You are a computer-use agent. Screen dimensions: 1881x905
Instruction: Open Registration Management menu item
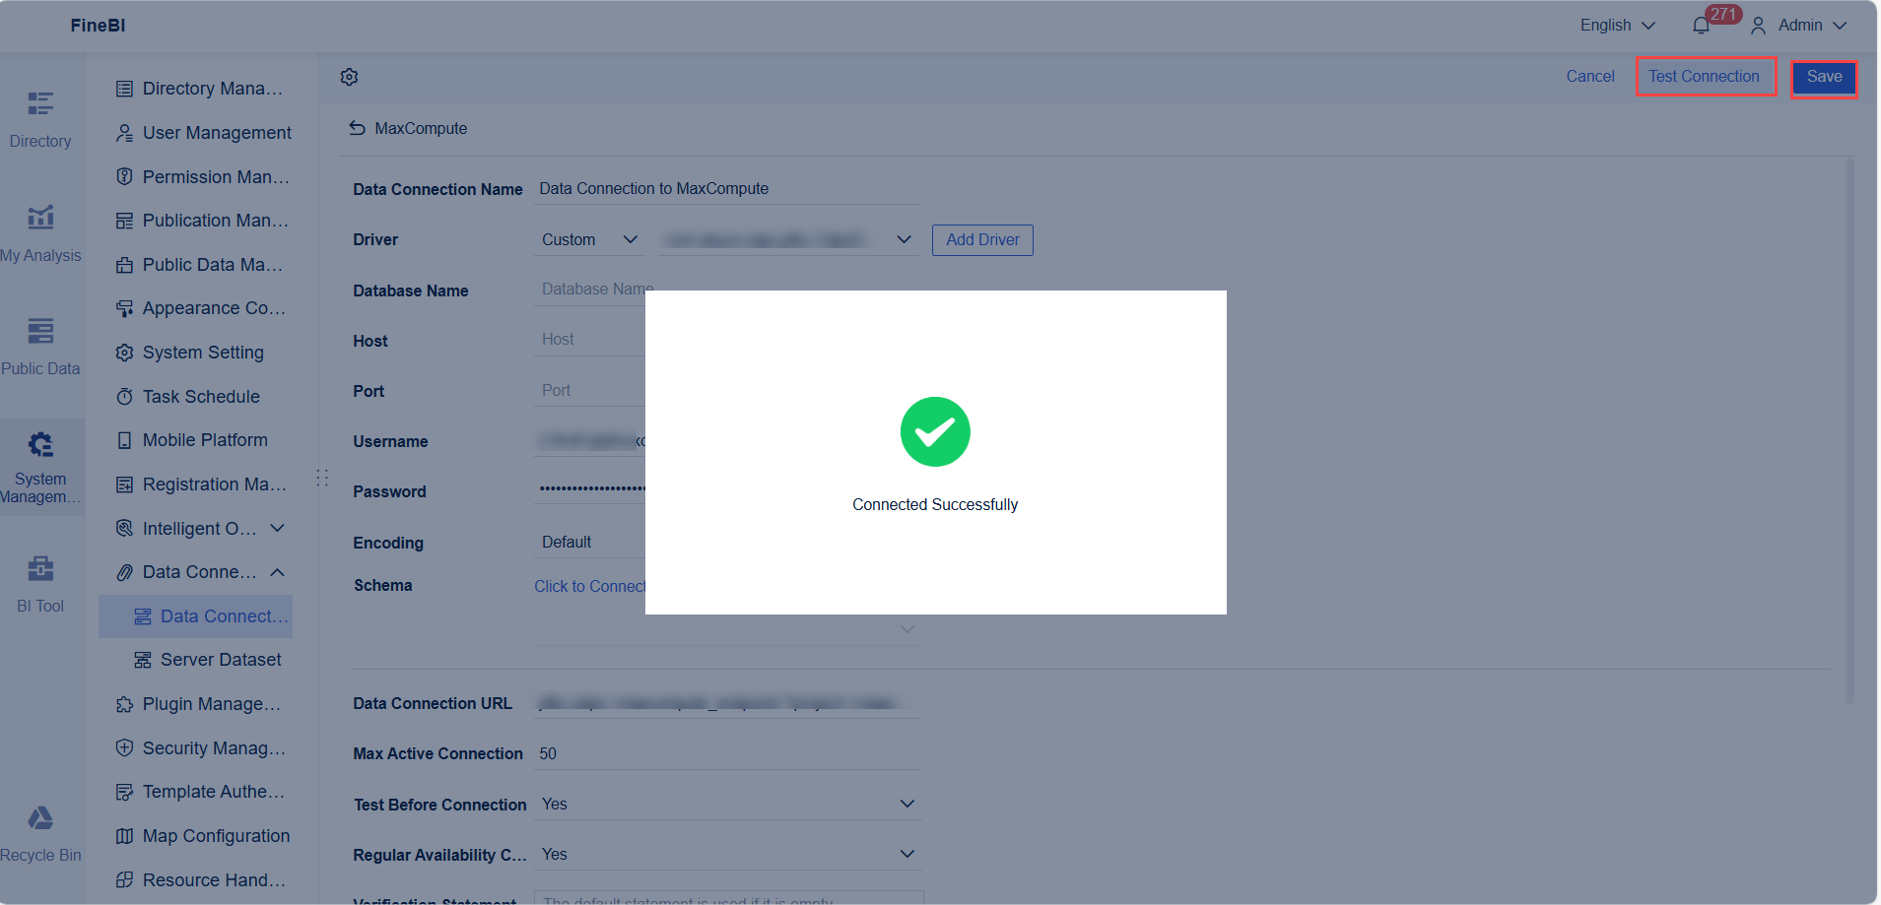[202, 485]
